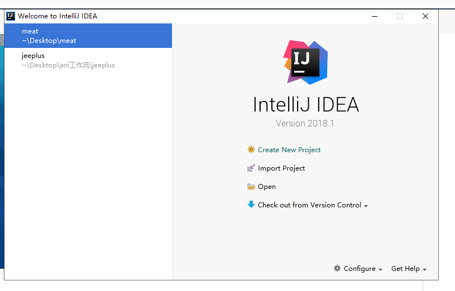Click the Version 2018.1 text
455x291 pixels.
(305, 123)
